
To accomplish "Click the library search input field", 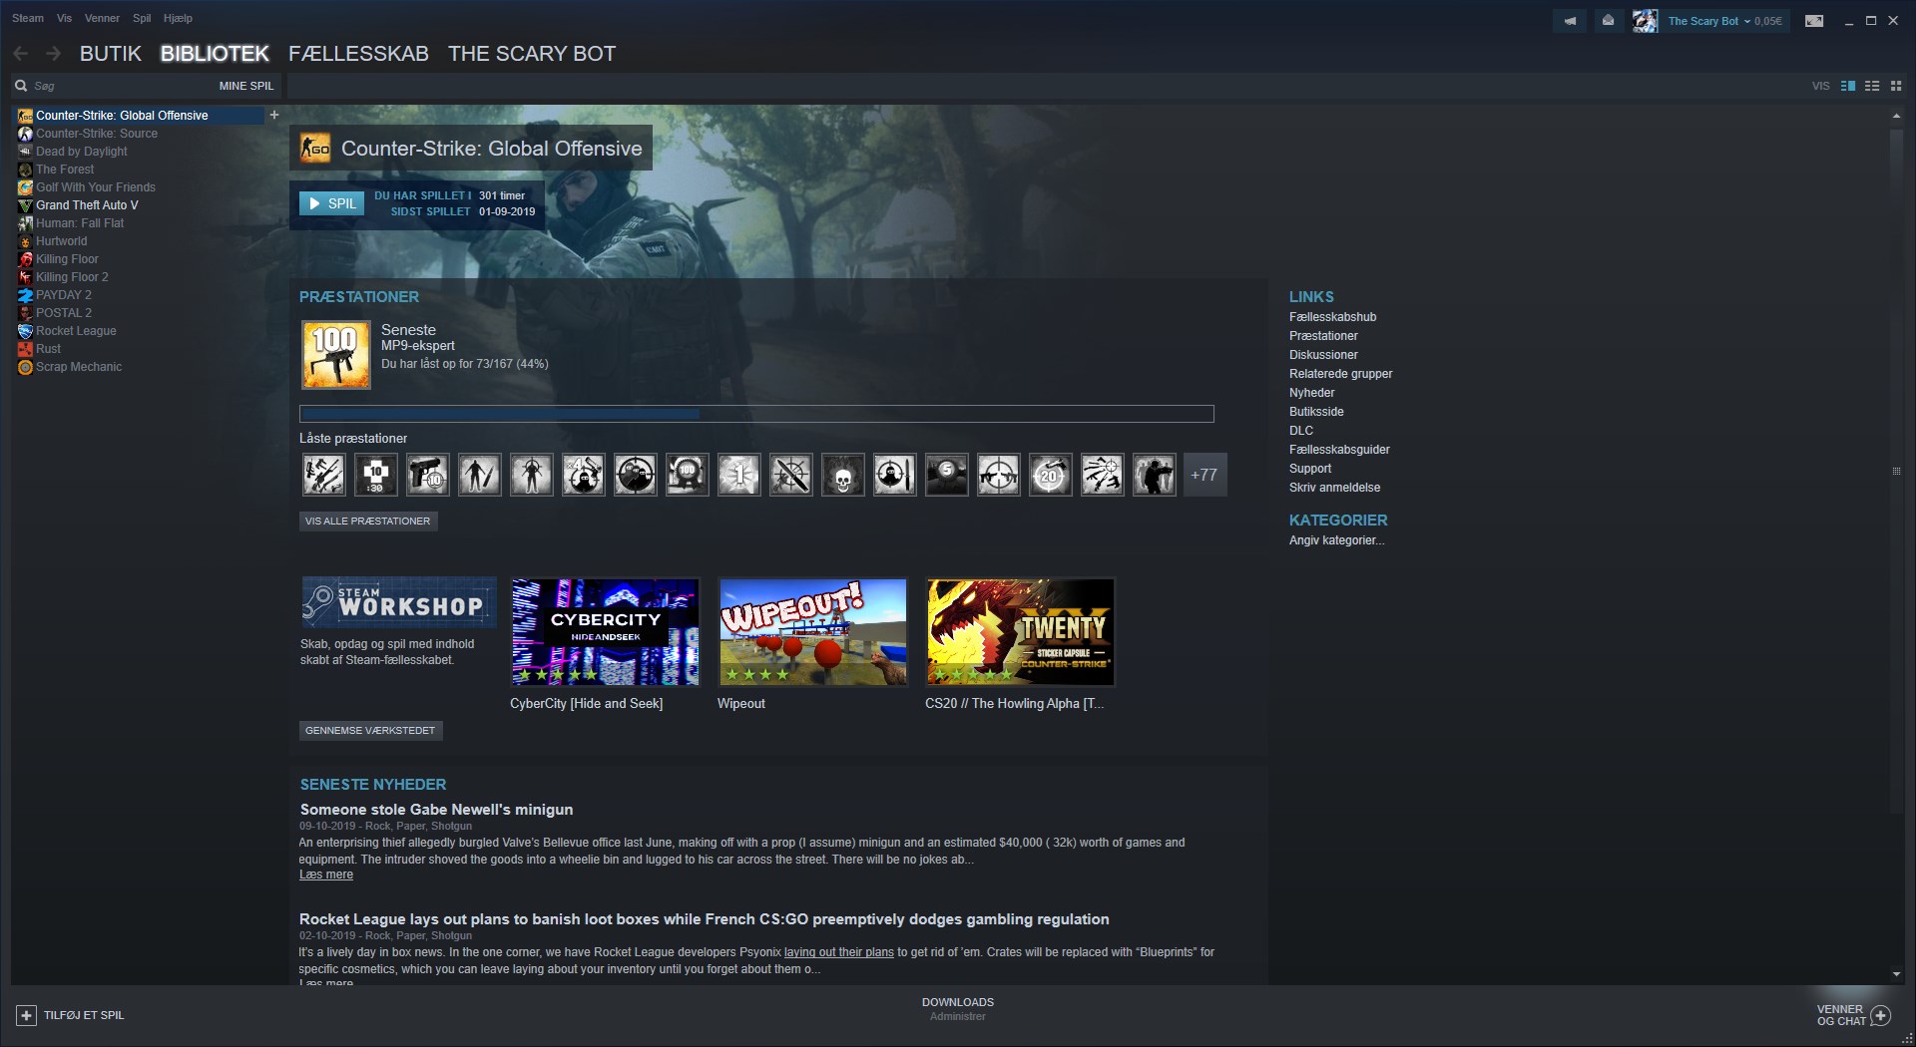I will point(120,86).
